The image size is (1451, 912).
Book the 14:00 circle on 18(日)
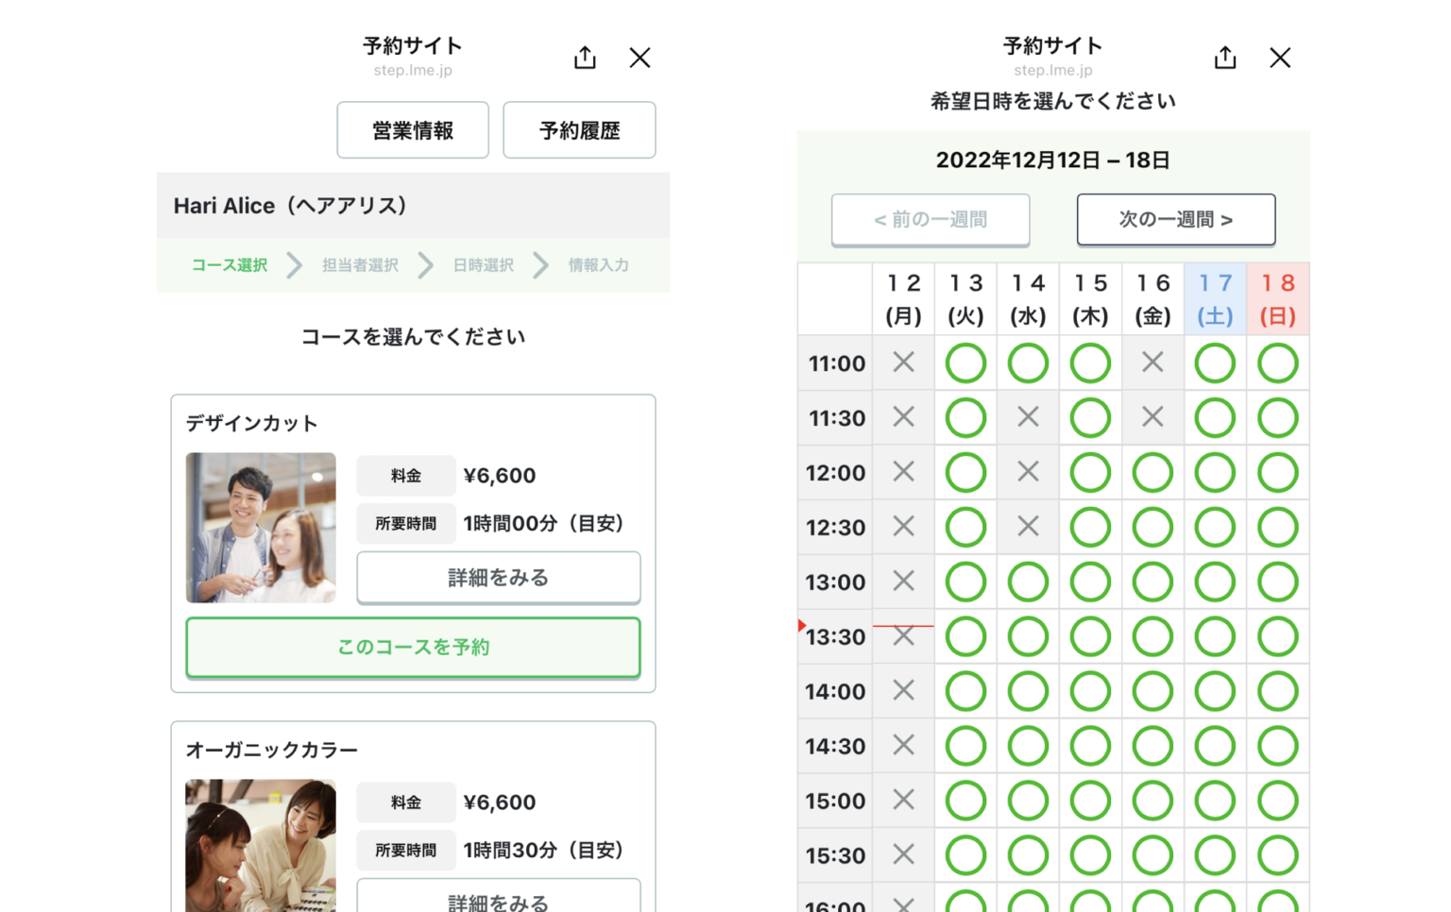pyautogui.click(x=1278, y=690)
